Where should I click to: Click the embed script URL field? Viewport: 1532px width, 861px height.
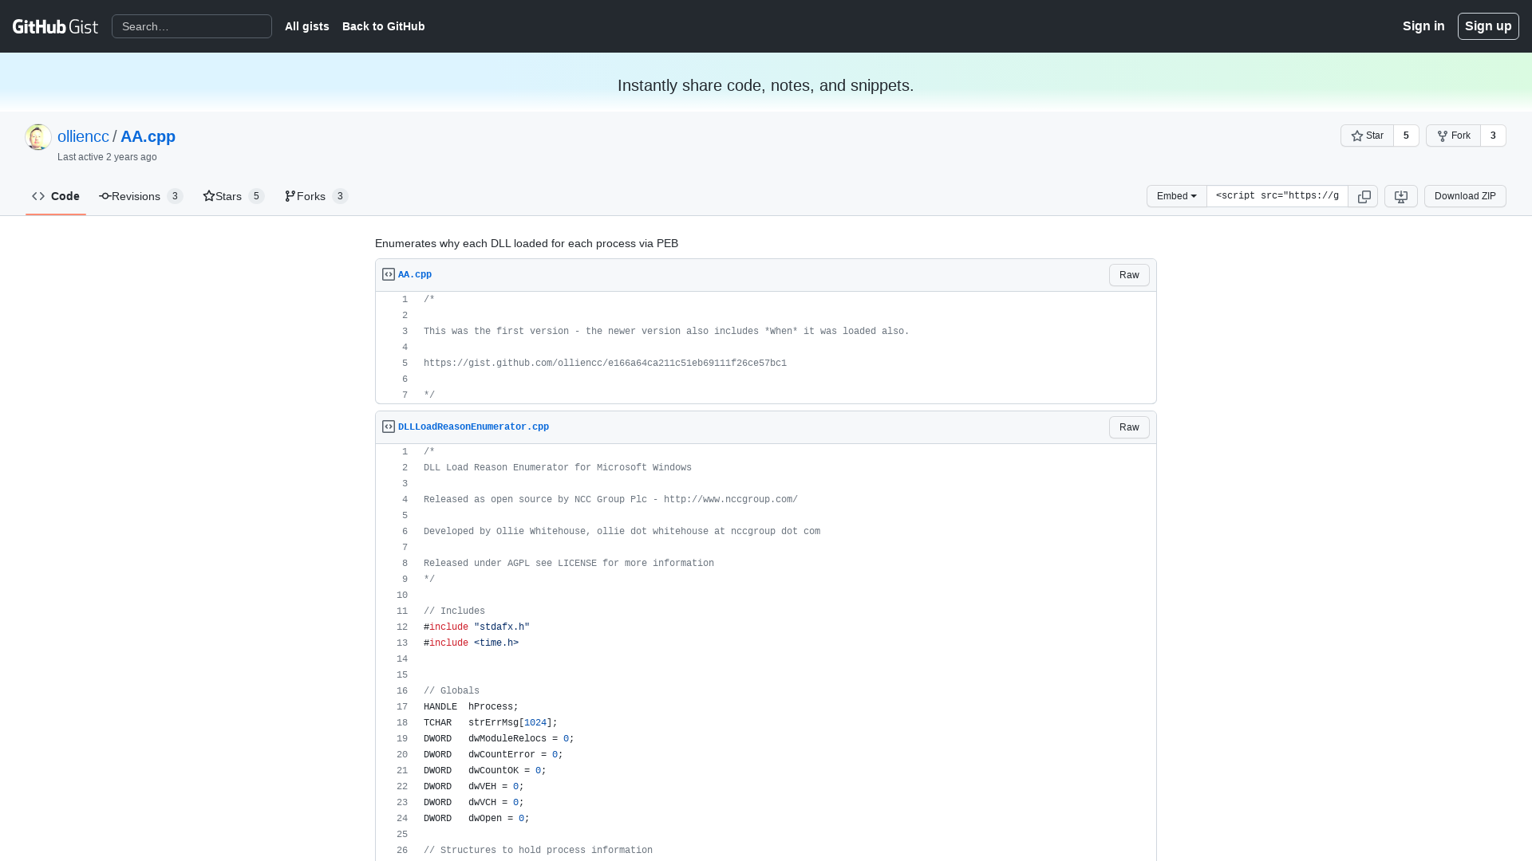[1277, 196]
